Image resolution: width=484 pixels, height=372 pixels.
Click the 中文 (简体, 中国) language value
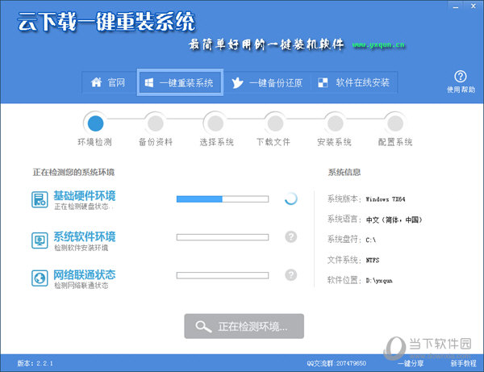(x=394, y=219)
